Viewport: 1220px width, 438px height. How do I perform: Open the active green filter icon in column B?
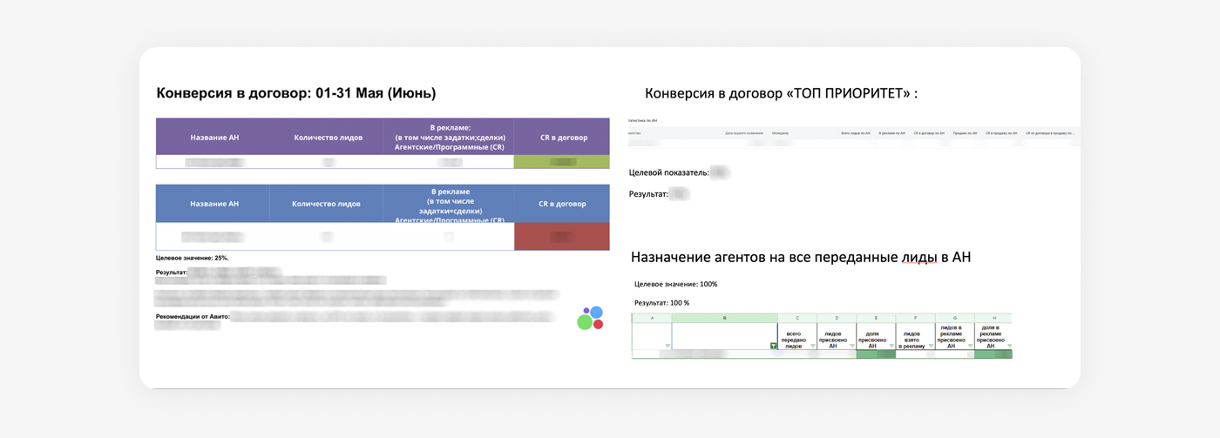773,346
